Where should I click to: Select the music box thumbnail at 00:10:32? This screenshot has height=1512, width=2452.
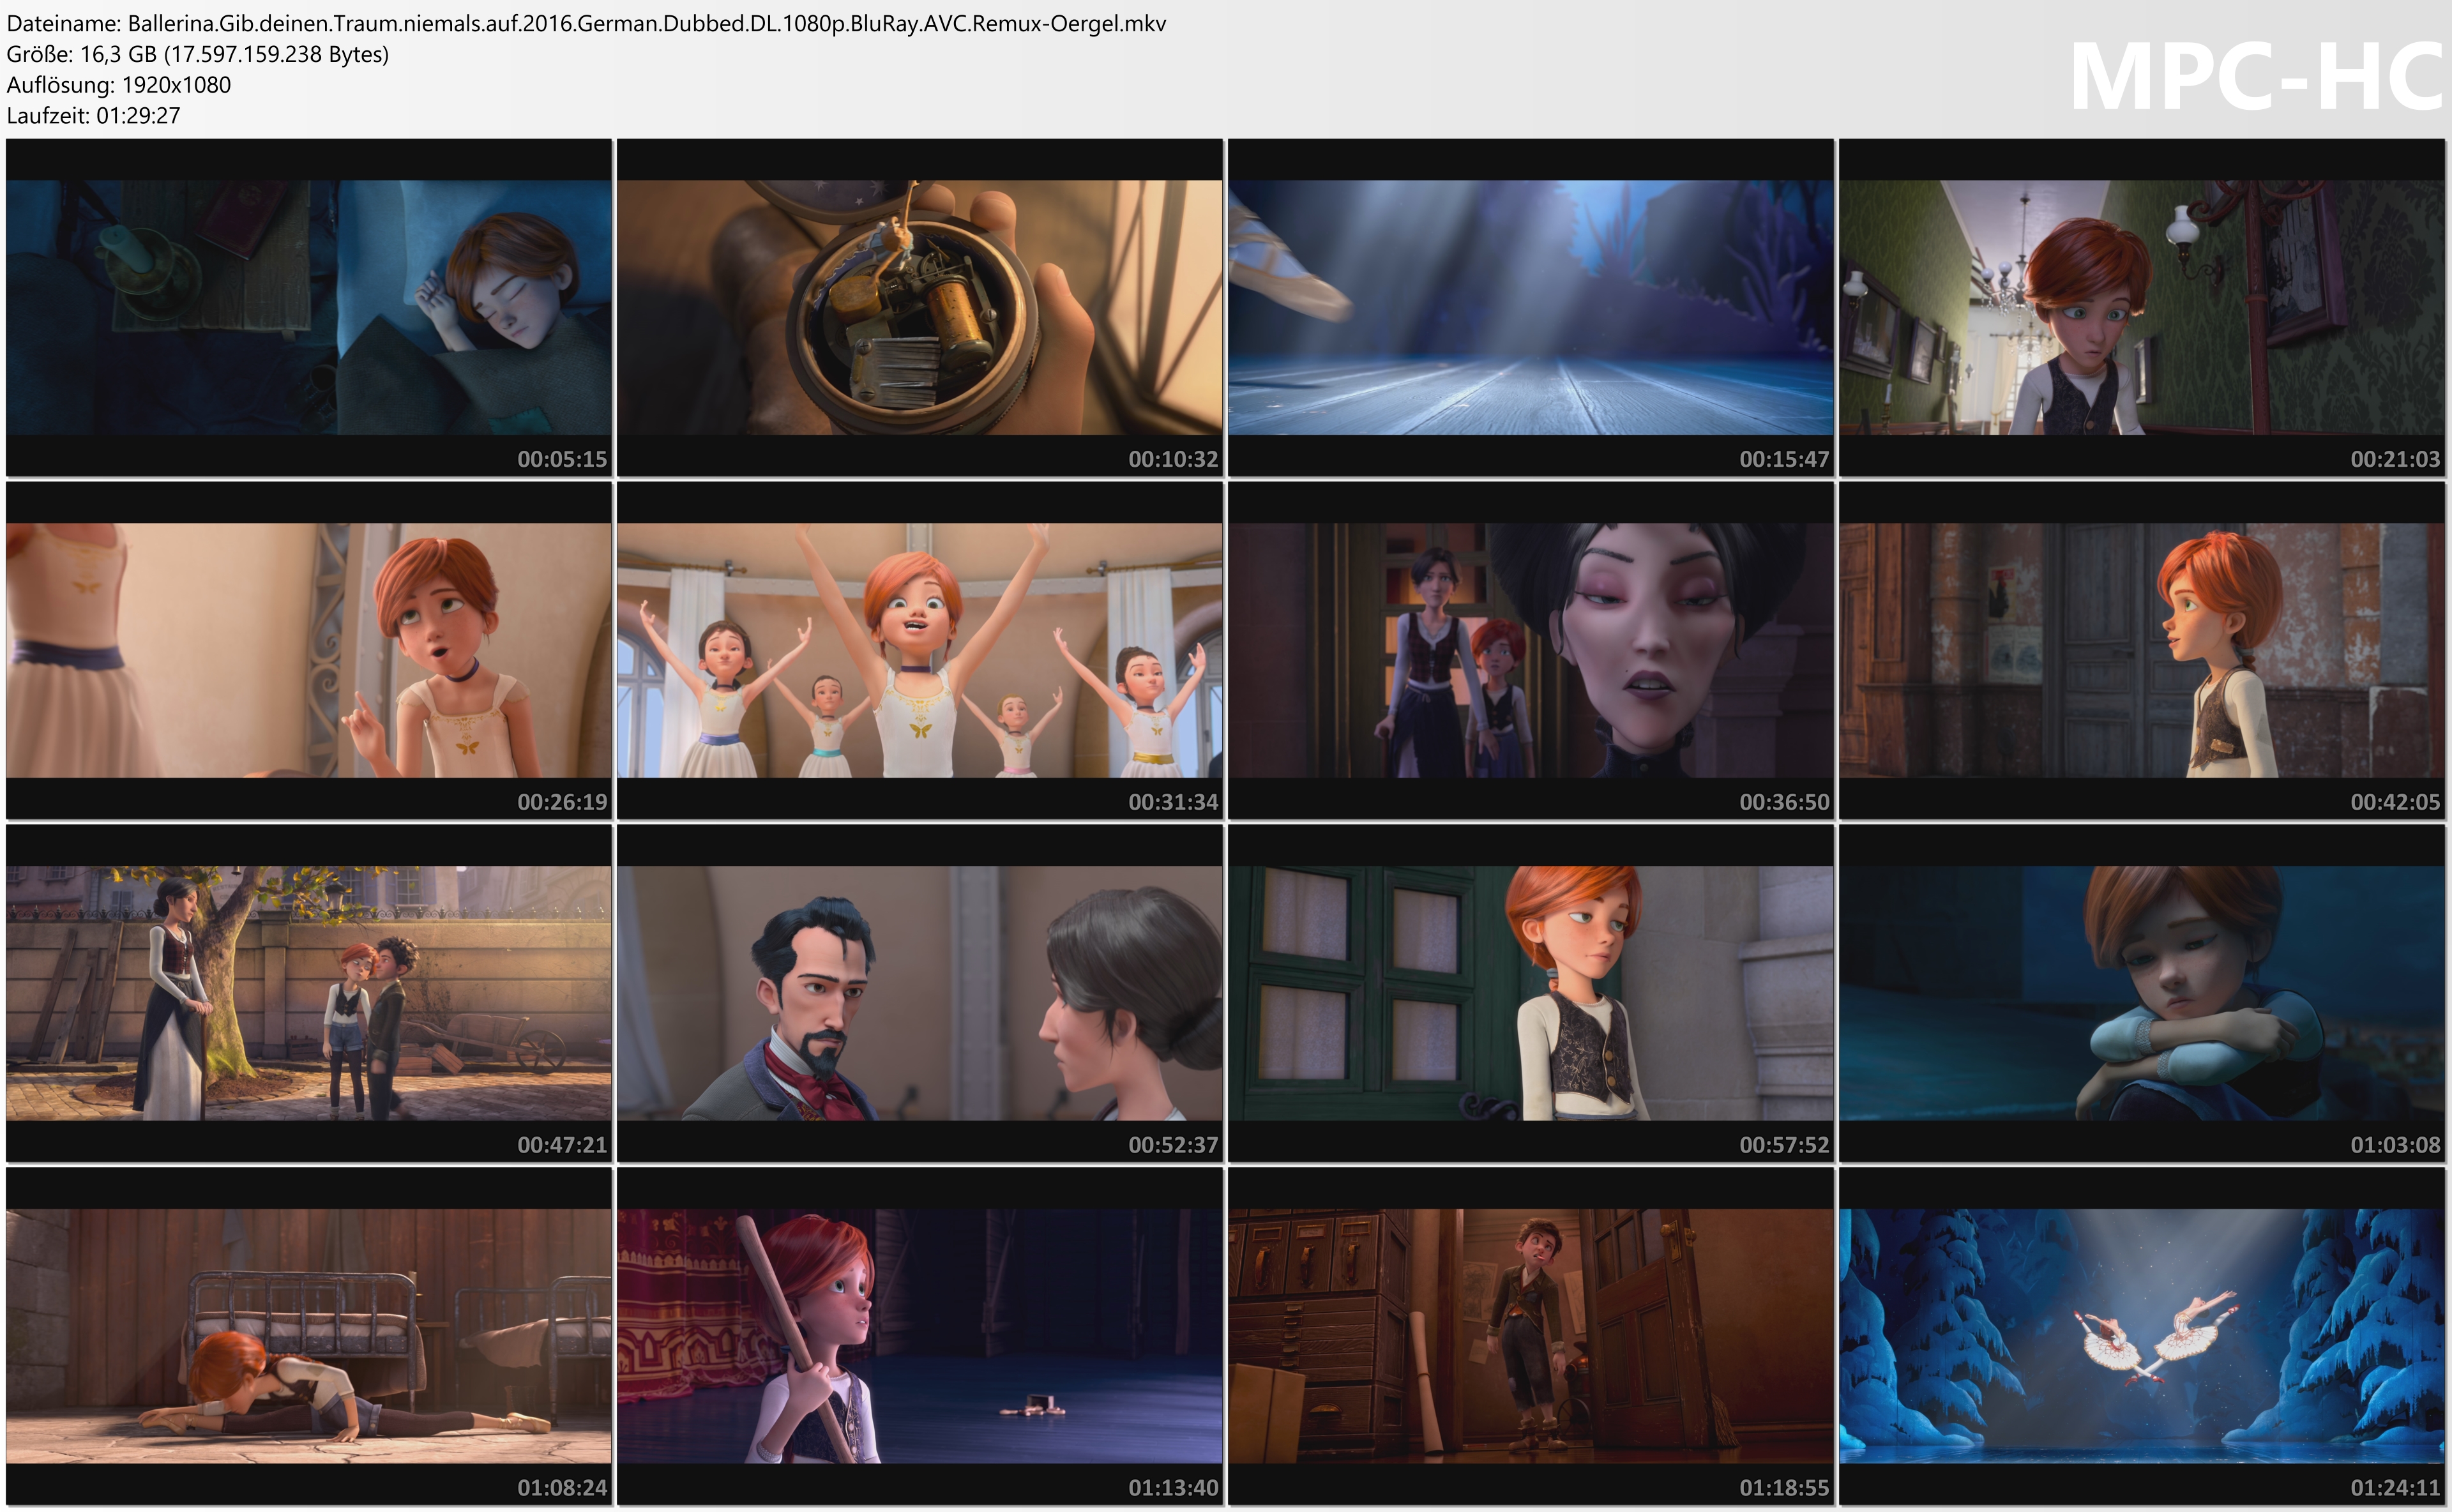pos(919,307)
